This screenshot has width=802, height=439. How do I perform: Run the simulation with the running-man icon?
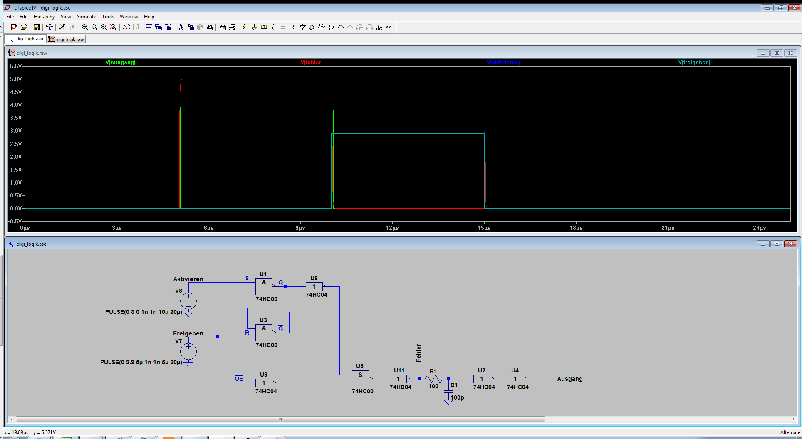(62, 27)
